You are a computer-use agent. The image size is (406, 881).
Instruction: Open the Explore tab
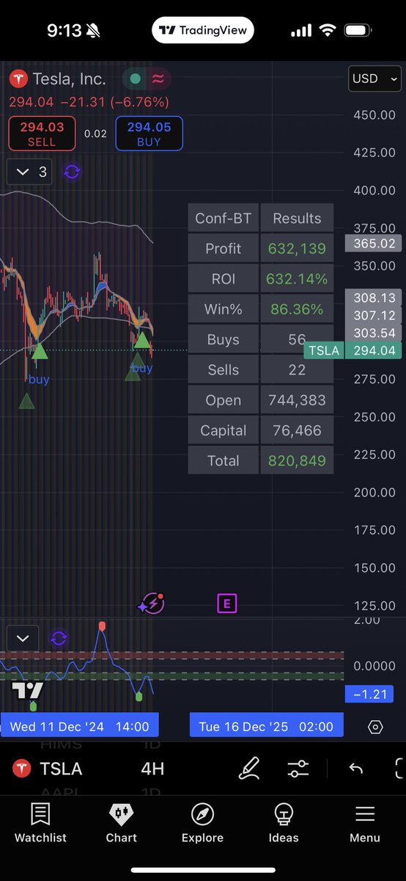pos(202,822)
